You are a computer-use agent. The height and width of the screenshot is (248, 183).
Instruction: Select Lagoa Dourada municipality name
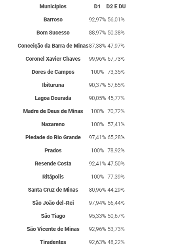click(53, 98)
